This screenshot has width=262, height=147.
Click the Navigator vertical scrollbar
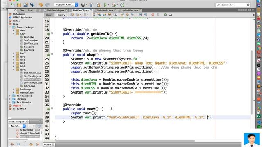pyautogui.click(x=41, y=132)
